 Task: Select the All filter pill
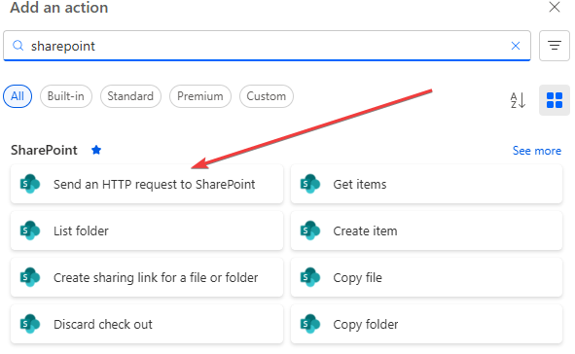click(18, 96)
